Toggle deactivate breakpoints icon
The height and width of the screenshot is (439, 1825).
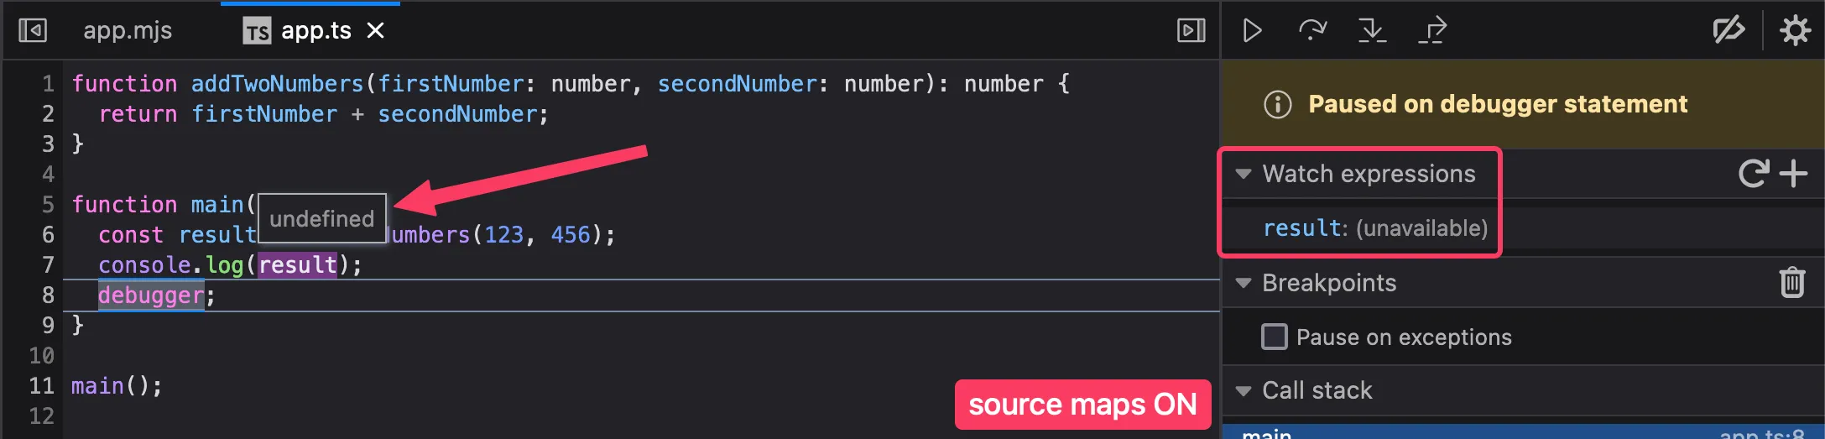(x=1729, y=31)
